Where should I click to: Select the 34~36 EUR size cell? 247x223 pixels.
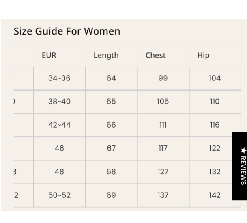[59, 78]
